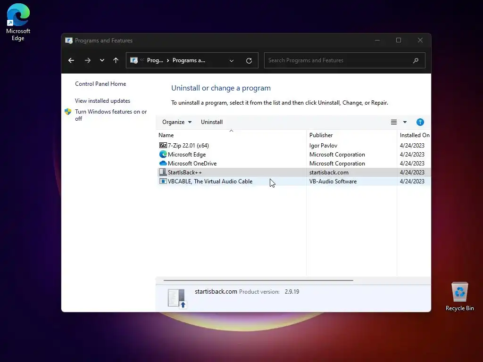Go back using the back arrow
This screenshot has height=362, width=483.
[71, 60]
